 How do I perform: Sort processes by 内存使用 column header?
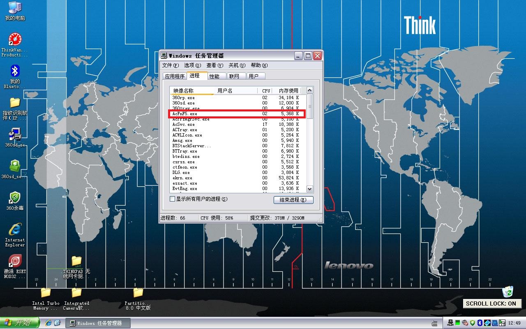(x=288, y=90)
